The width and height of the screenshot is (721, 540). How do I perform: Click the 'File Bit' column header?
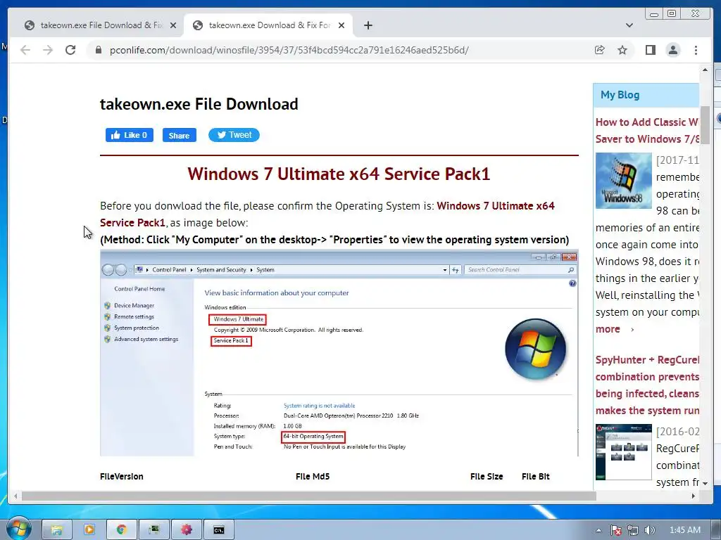point(536,477)
